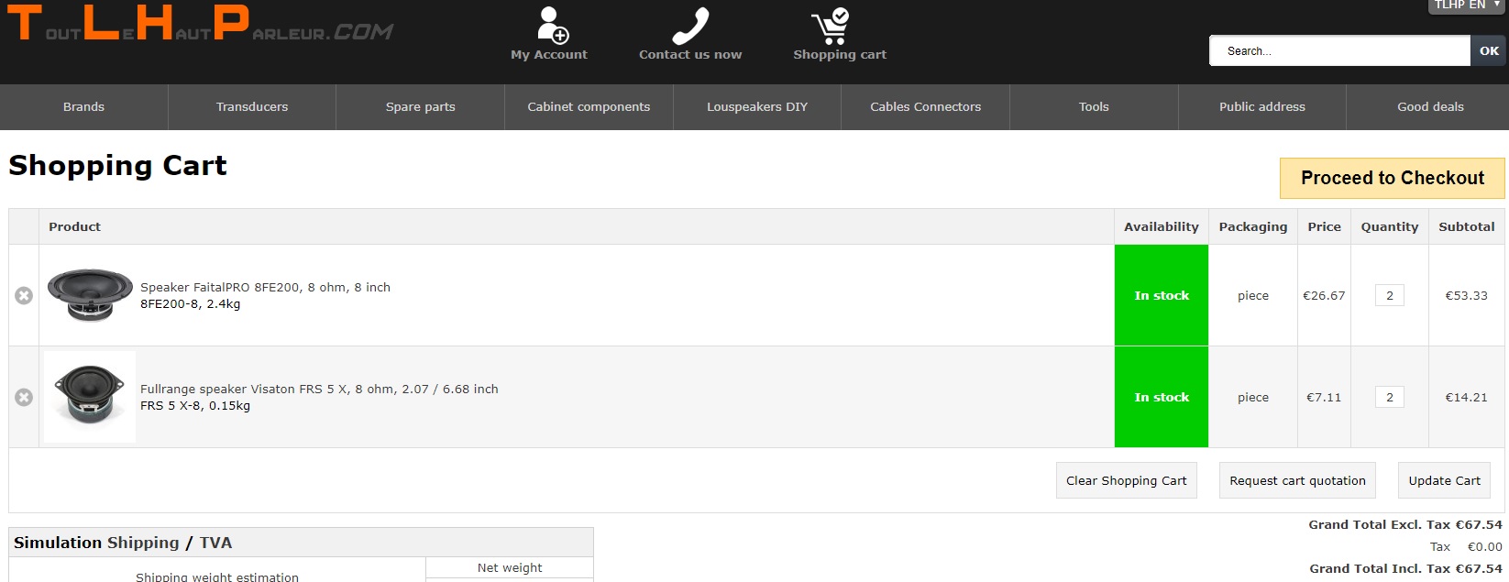The height and width of the screenshot is (582, 1509).
Task: Click the Tax €0.00 line
Action: (1466, 546)
